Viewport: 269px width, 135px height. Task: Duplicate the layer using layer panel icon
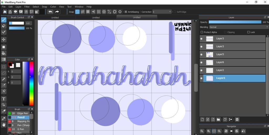[225, 120]
